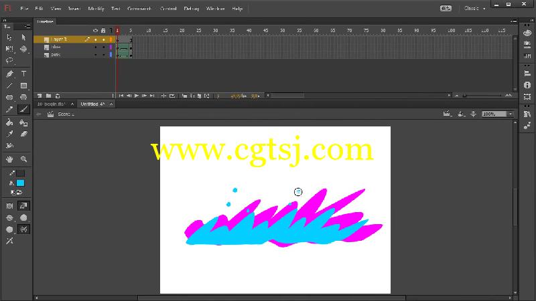
Task: Toggle visibility dot for Layer 3
Action: [x=95, y=39]
